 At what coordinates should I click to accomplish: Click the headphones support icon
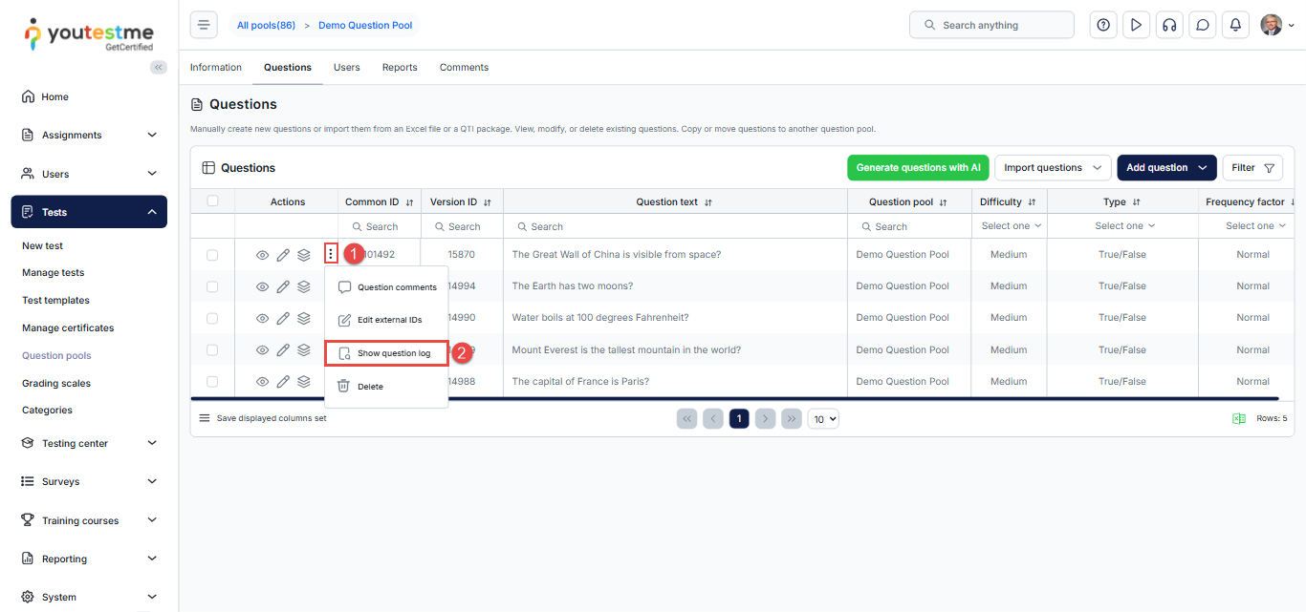coord(1169,25)
